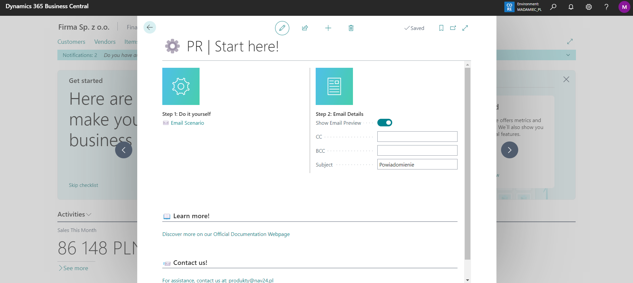Delete record with trash icon
This screenshot has width=633, height=283.
(351, 28)
